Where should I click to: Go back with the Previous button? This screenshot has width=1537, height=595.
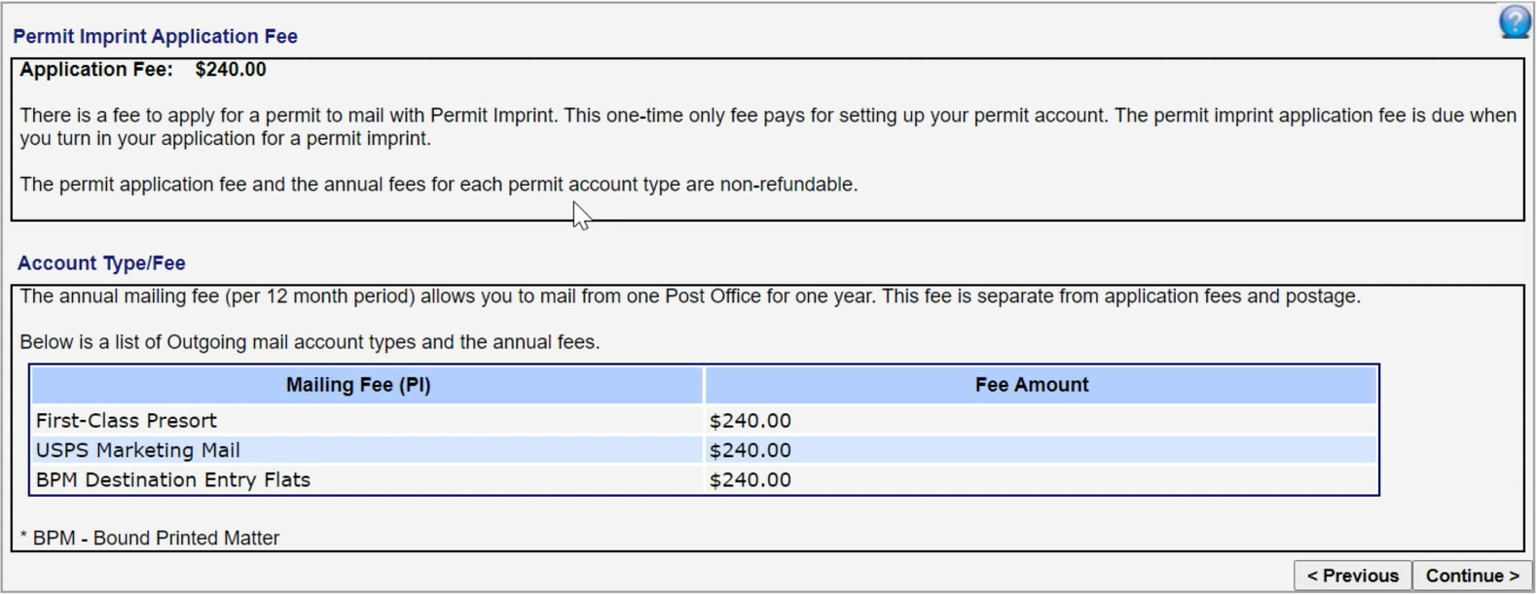tap(1352, 576)
